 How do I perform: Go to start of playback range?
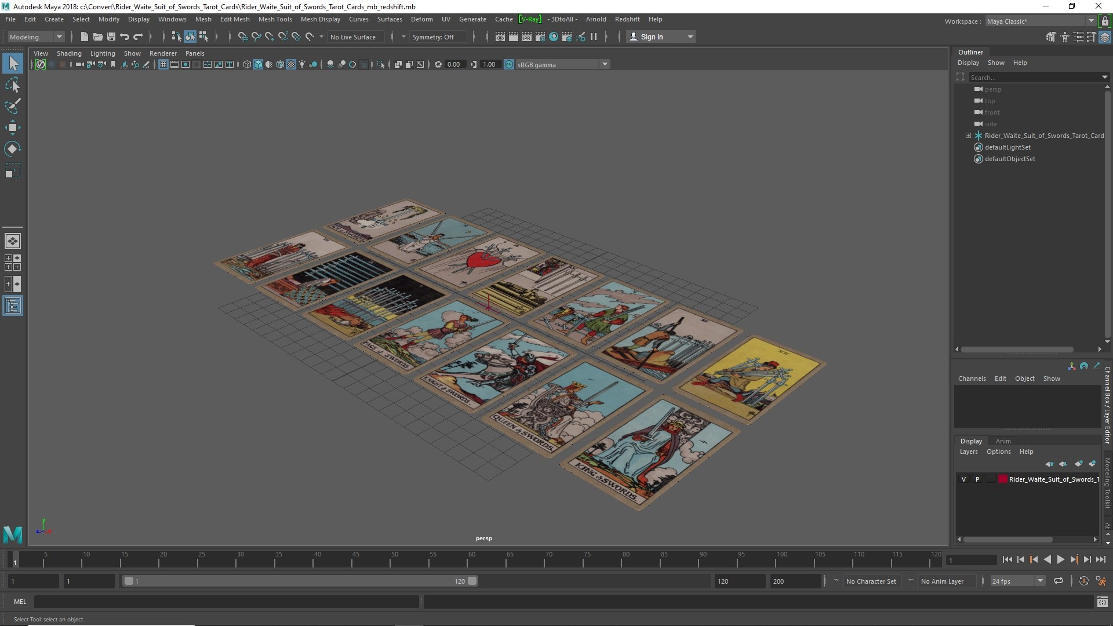tap(1007, 559)
